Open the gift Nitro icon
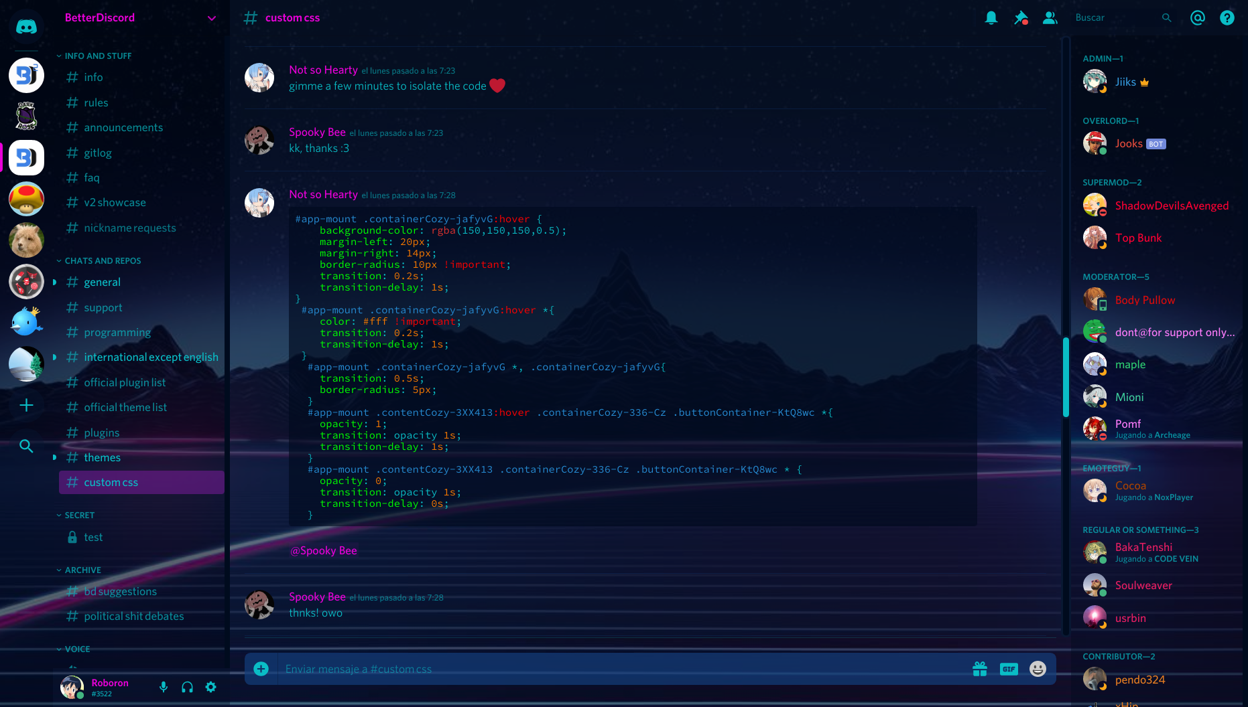1248x707 pixels. coord(980,669)
